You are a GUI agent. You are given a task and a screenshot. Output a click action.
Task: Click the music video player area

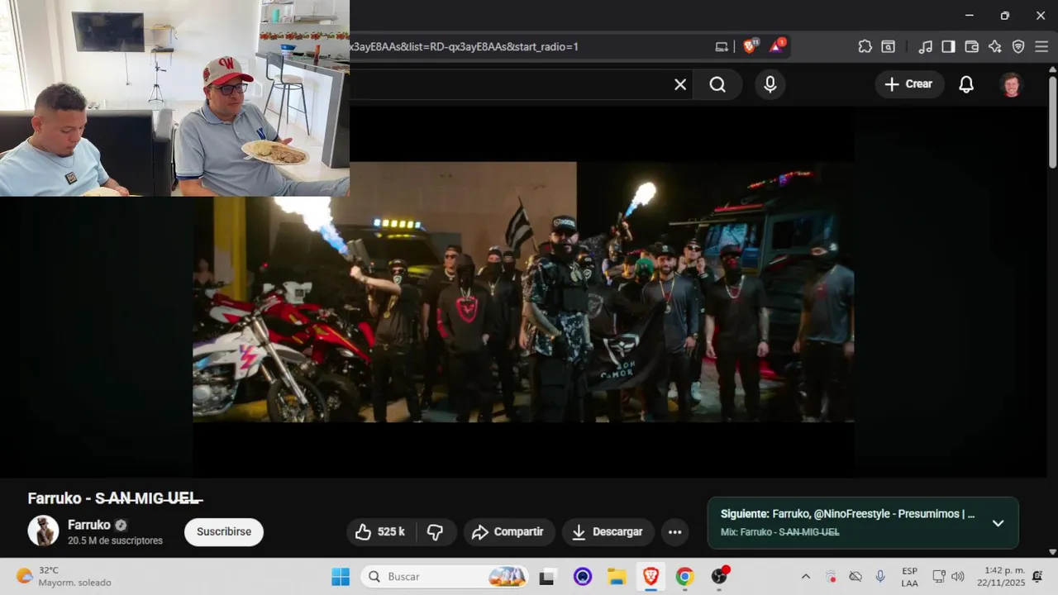point(523,292)
